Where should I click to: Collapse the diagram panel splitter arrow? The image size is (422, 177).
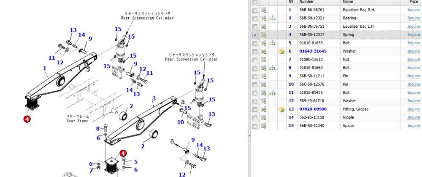(249, 136)
